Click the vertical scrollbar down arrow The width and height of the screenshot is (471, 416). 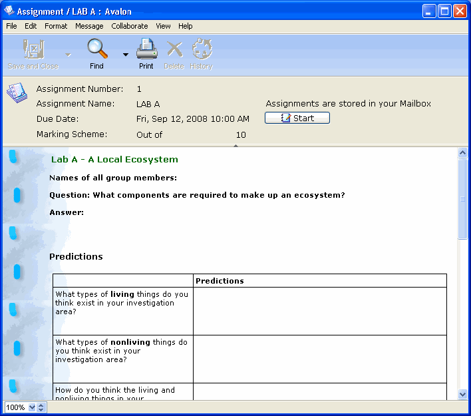click(463, 394)
